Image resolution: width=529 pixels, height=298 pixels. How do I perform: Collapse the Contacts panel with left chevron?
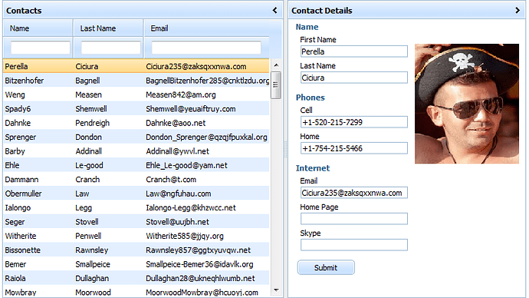[275, 11]
